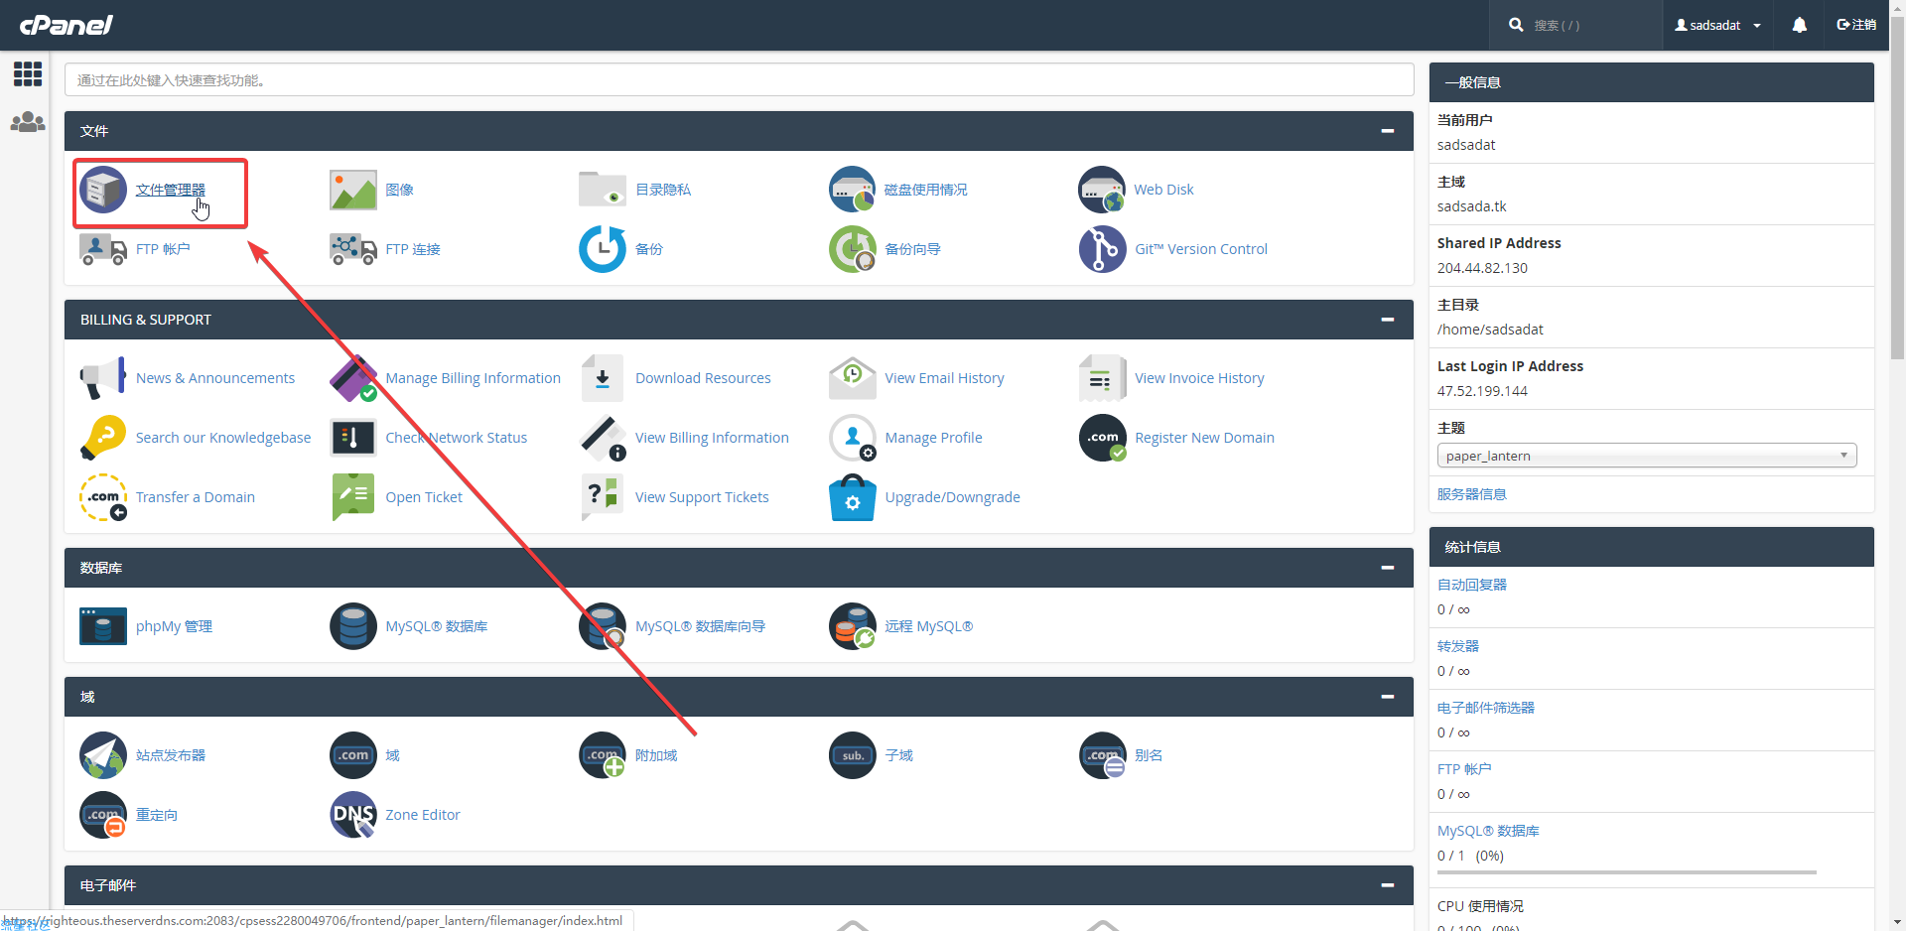Collapse the 域 section
Image resolution: width=1906 pixels, height=931 pixels.
[1388, 697]
